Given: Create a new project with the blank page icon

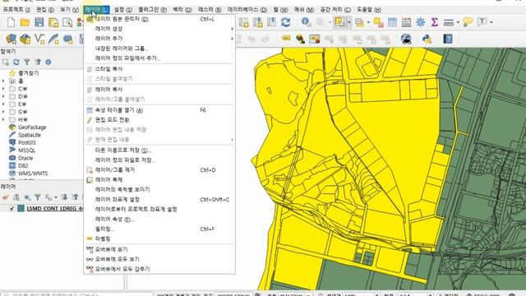Looking at the screenshot, I should [11, 22].
